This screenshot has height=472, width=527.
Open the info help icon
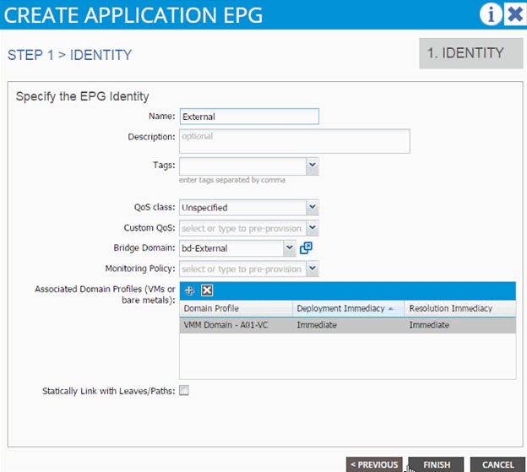pyautogui.click(x=491, y=14)
